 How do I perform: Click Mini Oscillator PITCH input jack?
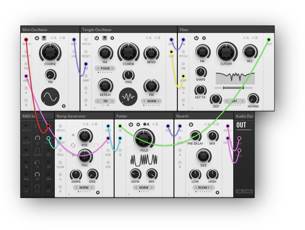tap(26, 40)
